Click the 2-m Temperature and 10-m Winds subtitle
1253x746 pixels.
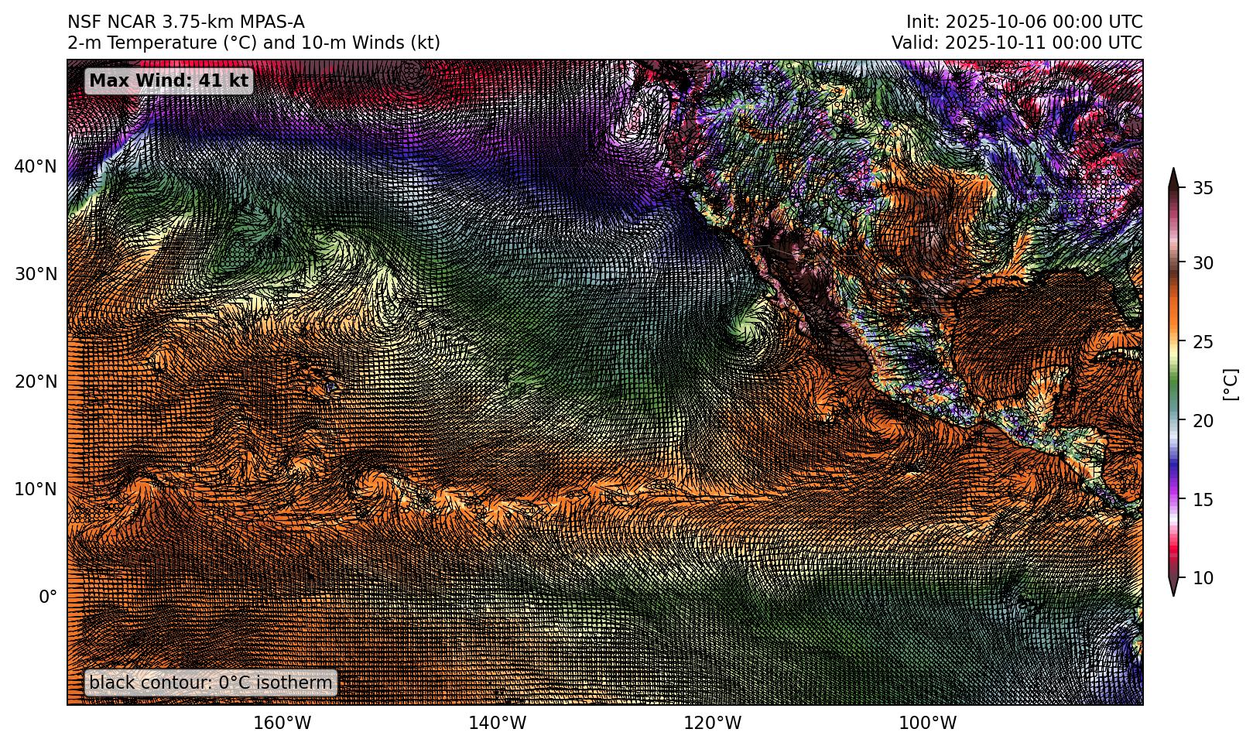click(x=254, y=43)
